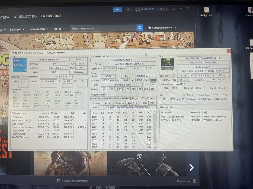Click Управление загрузками in Steam

tap(75, 181)
